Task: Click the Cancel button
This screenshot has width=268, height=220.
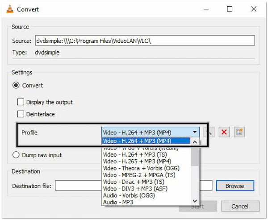Action: click(240, 206)
